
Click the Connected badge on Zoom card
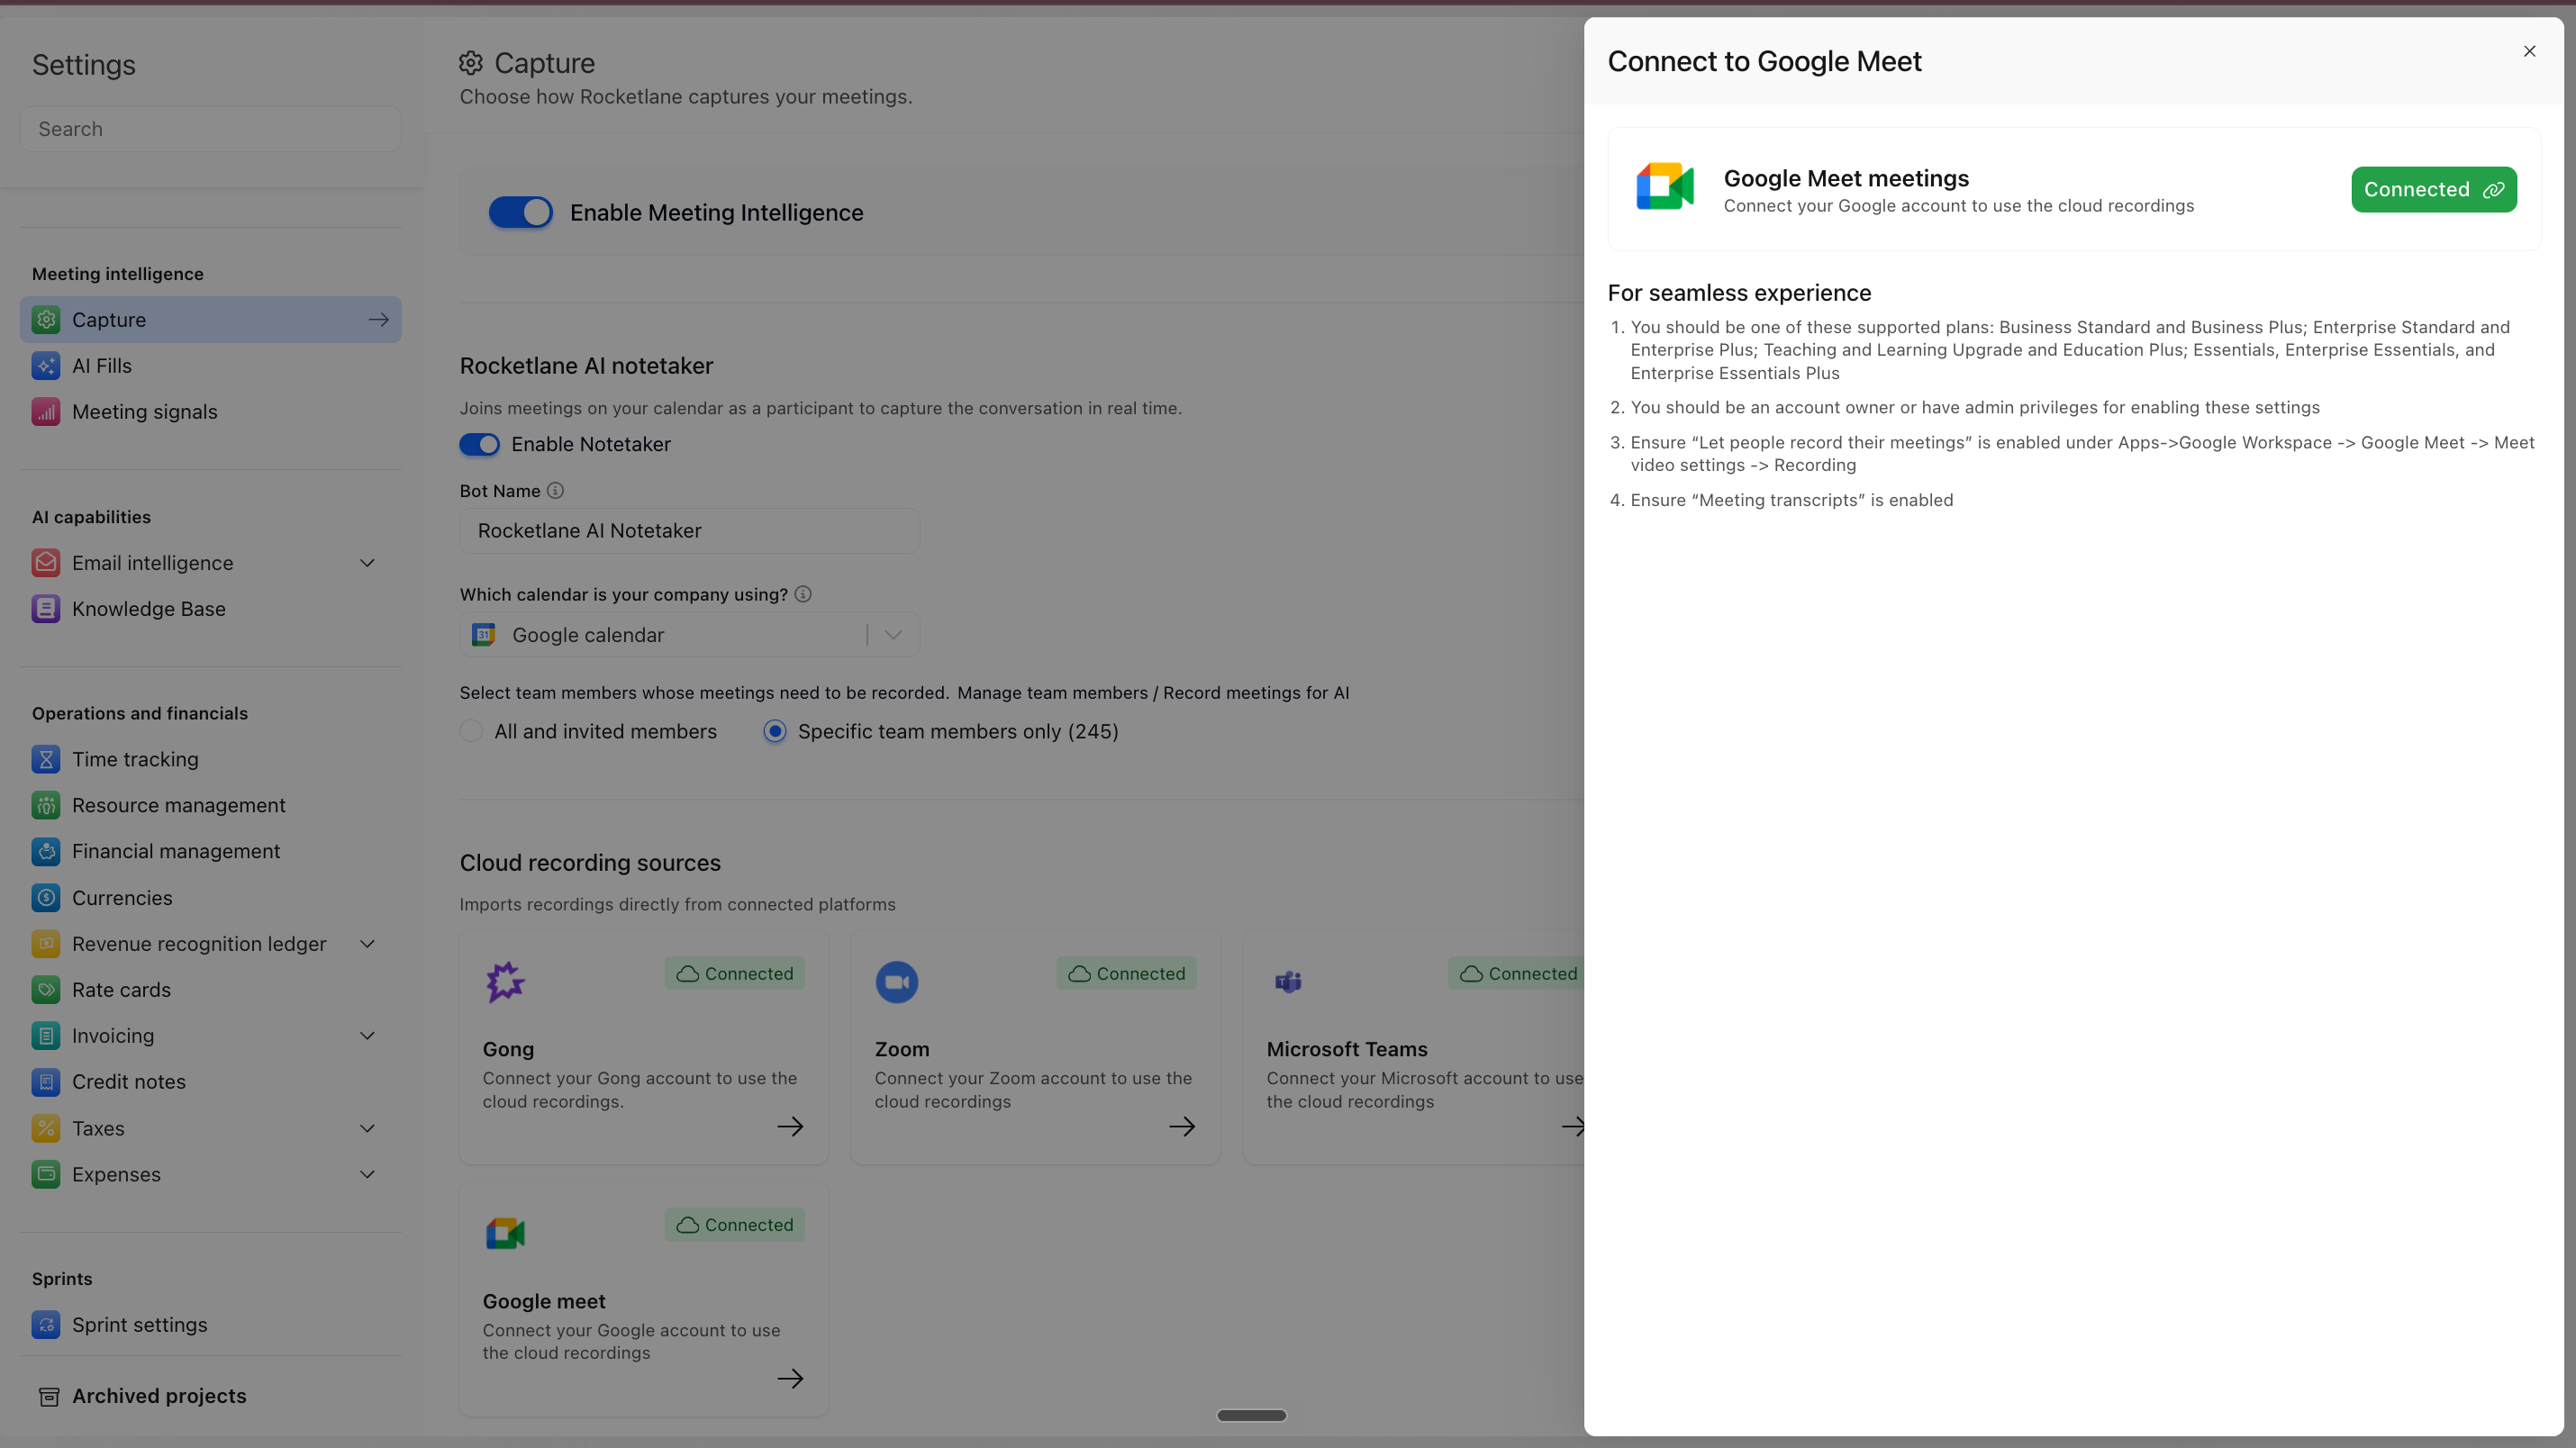point(1127,974)
